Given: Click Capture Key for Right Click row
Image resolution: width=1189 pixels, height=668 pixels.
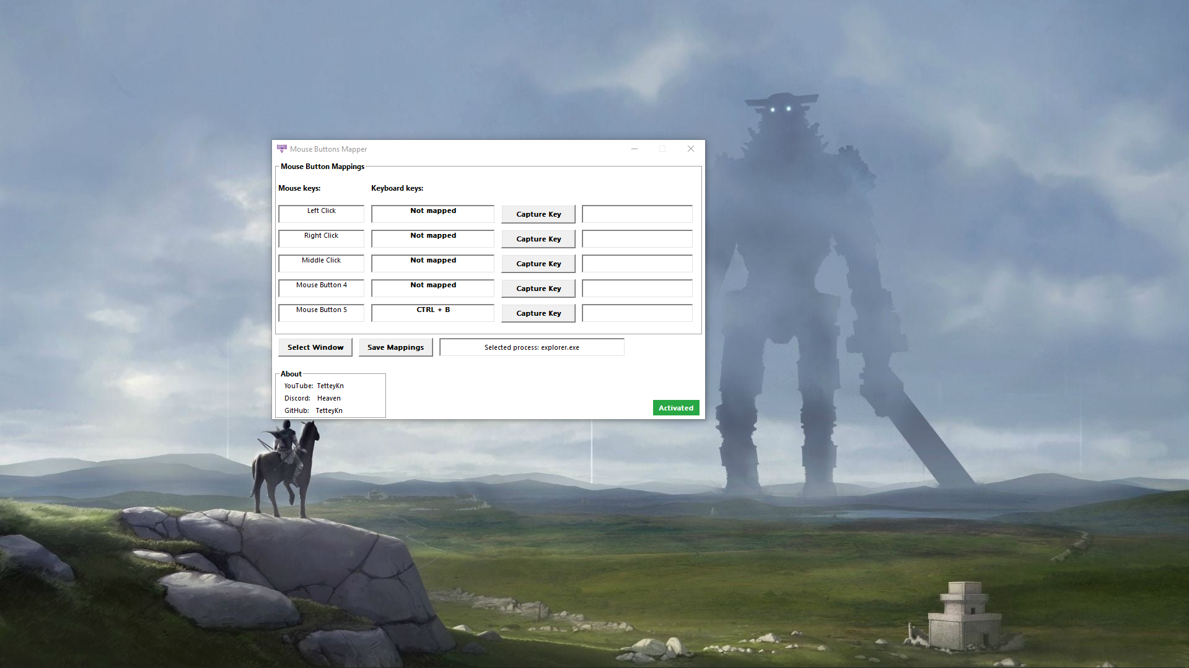Looking at the screenshot, I should (538, 238).
